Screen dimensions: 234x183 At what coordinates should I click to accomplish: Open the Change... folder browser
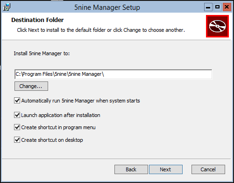tap(31, 86)
